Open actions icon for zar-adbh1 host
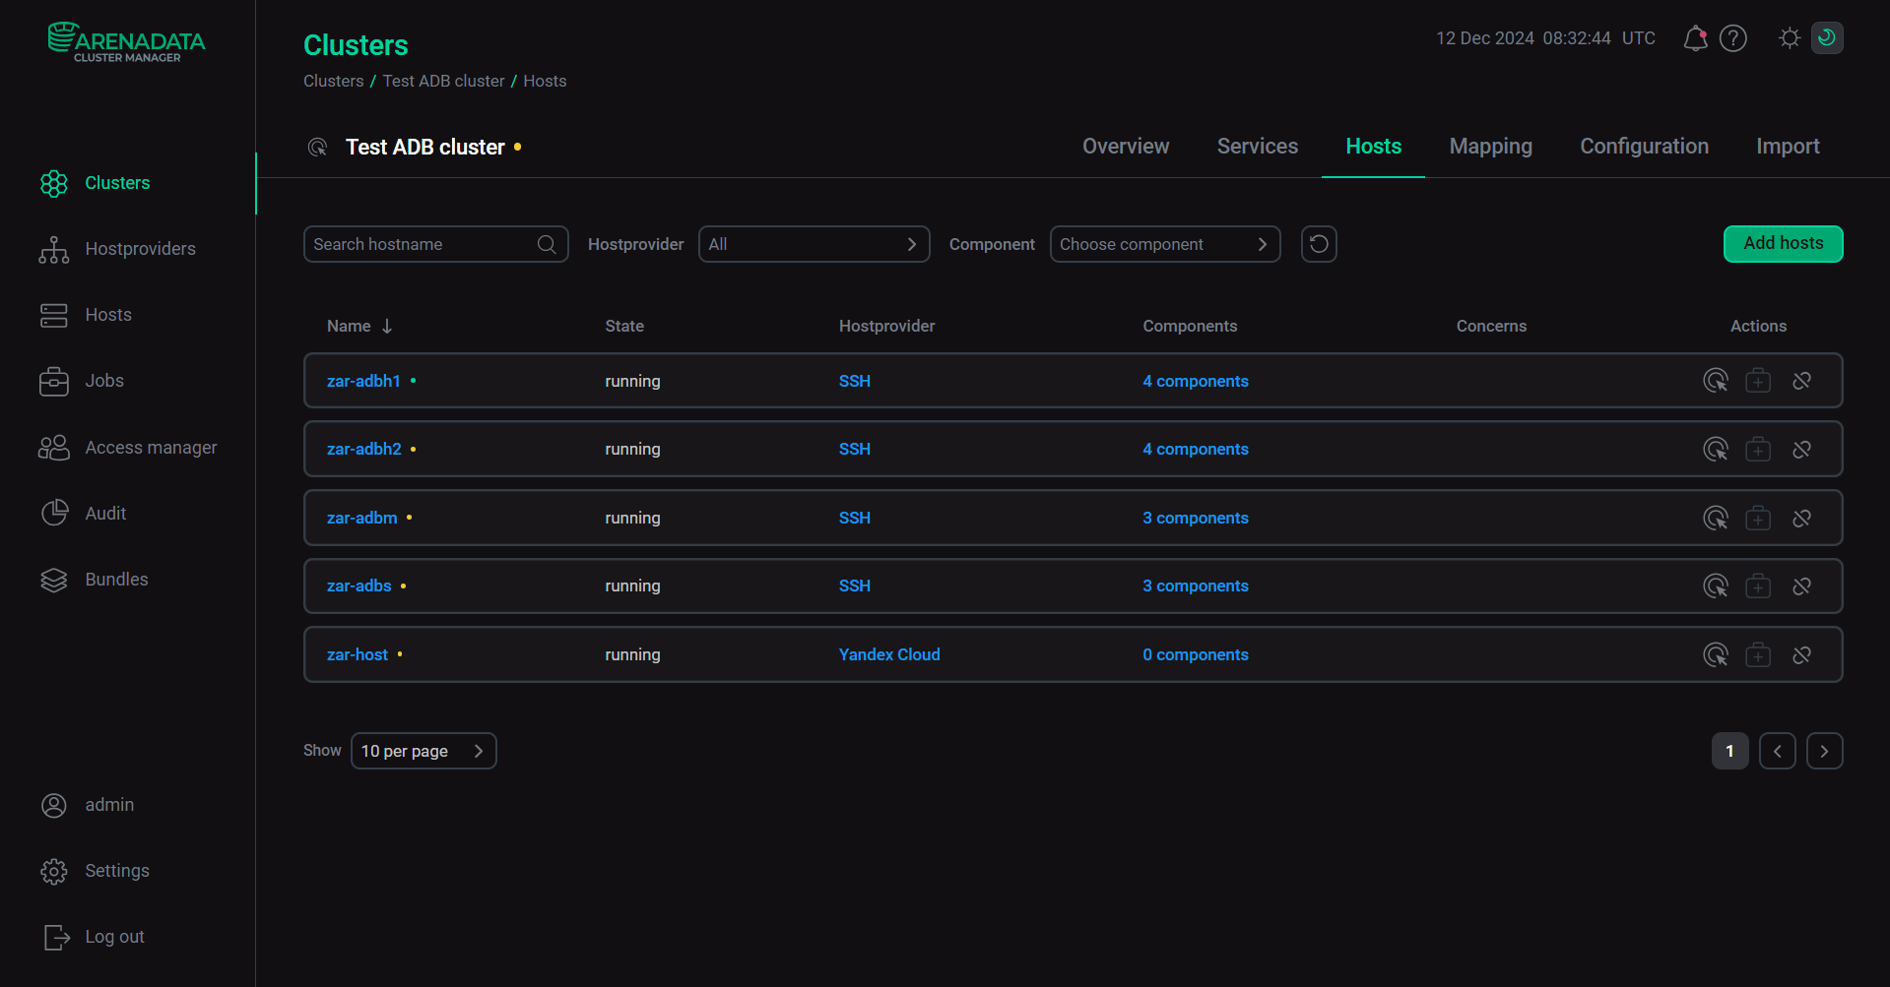 point(1715,381)
